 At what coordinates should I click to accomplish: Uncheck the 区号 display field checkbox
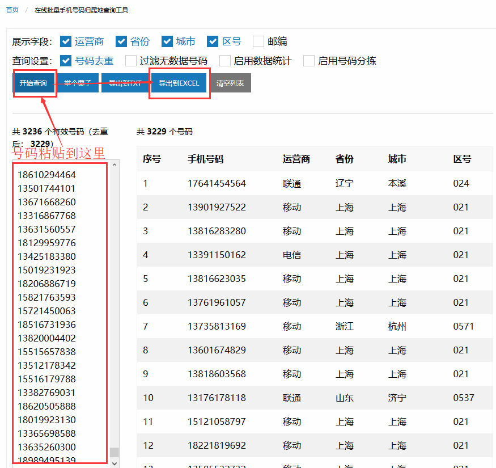[x=213, y=41]
